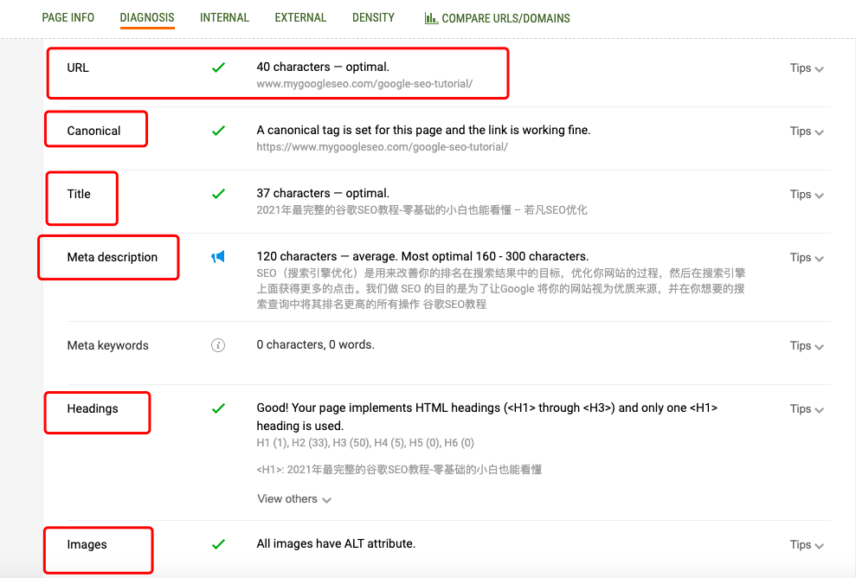
Task: Expand Tips for Meta description
Action: [x=806, y=256]
